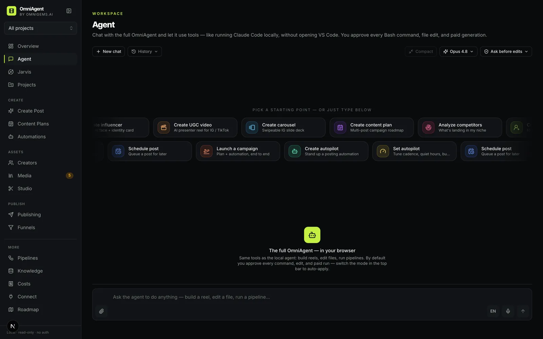
Task: Click the OmniAgent logo icon
Action: click(12, 11)
